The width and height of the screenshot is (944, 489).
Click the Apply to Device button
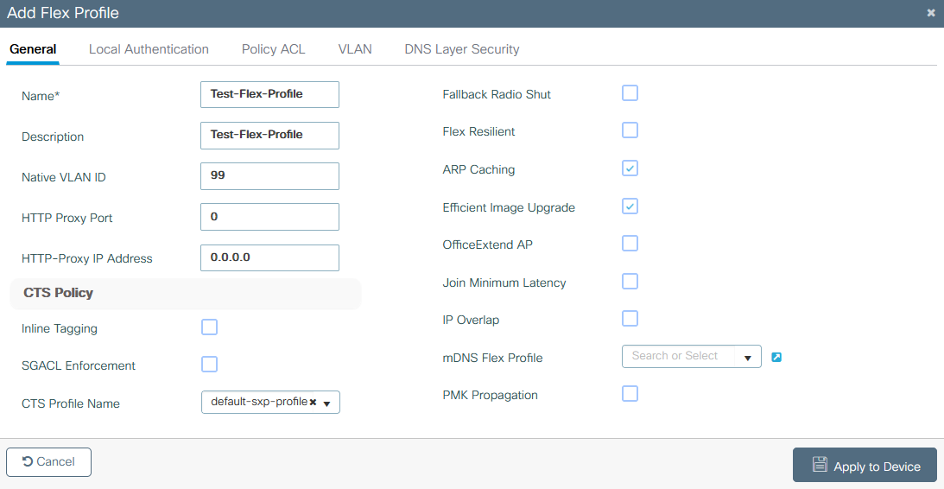(865, 466)
